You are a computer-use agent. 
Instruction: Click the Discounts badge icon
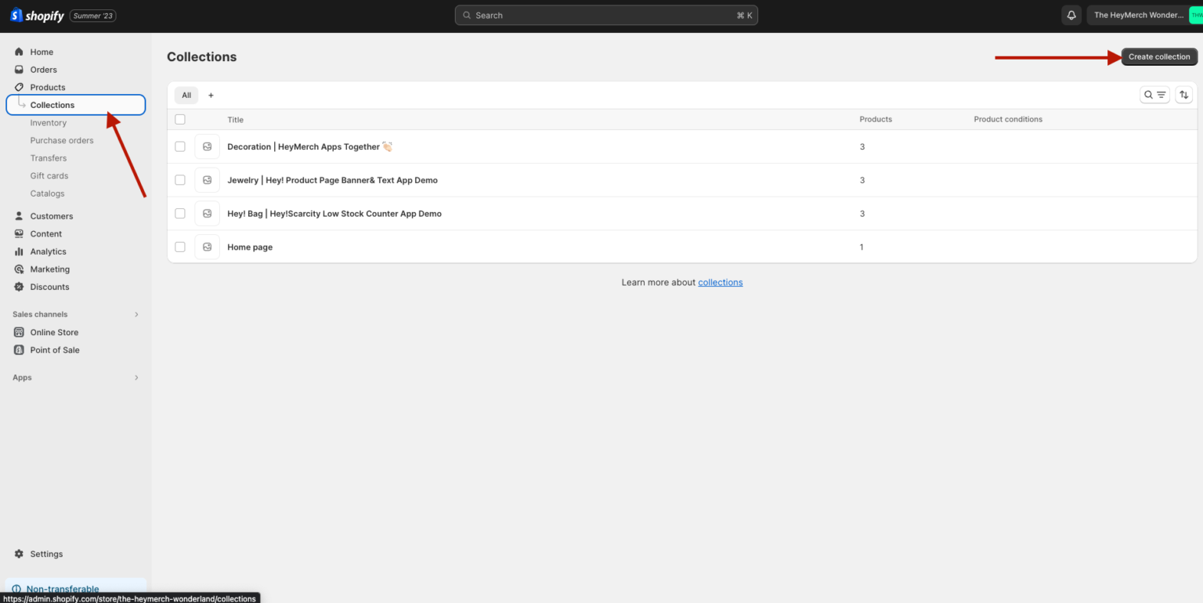coord(19,287)
